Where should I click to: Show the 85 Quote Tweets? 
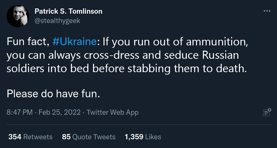click(88, 136)
